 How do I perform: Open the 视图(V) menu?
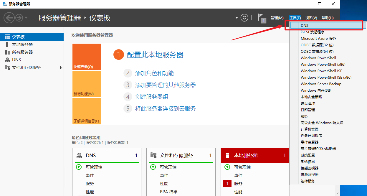coord(311,18)
